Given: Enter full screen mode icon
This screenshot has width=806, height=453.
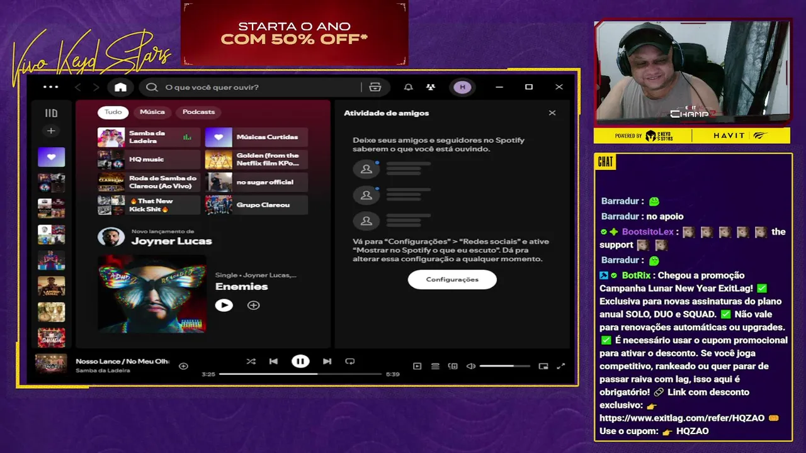Looking at the screenshot, I should coord(561,366).
